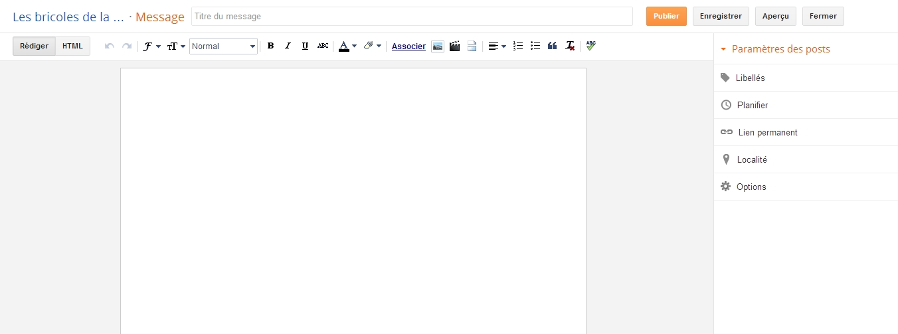Open the Les bricoles de la ... blog link
Viewport: 898px width, 334px height.
point(68,17)
